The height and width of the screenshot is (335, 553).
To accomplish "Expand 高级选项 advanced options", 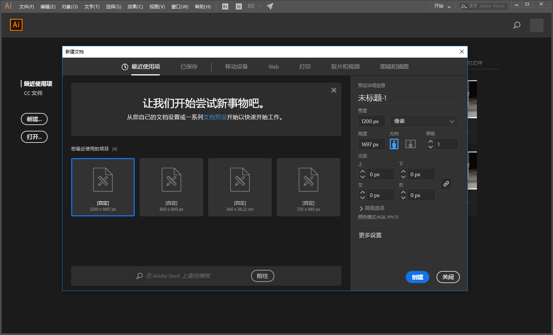I will (x=372, y=208).
